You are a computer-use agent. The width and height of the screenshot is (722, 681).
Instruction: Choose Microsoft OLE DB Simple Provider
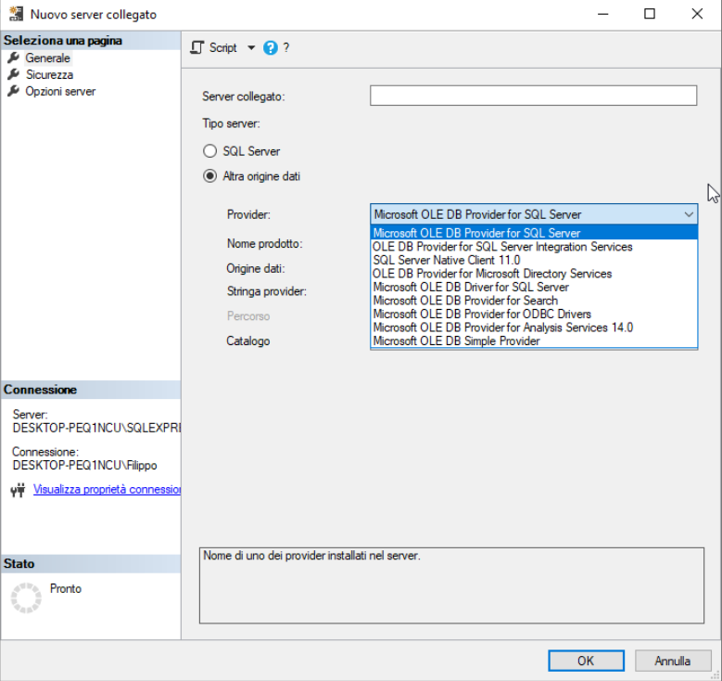click(x=534, y=340)
